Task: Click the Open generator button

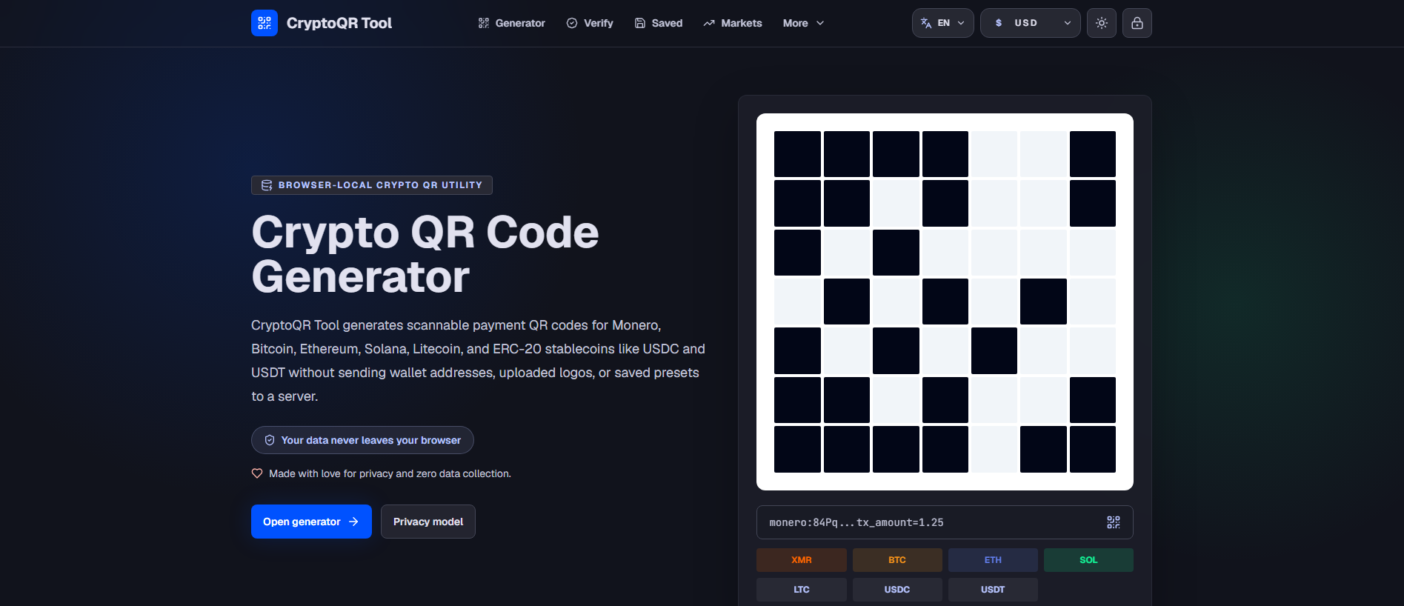Action: pos(311,522)
